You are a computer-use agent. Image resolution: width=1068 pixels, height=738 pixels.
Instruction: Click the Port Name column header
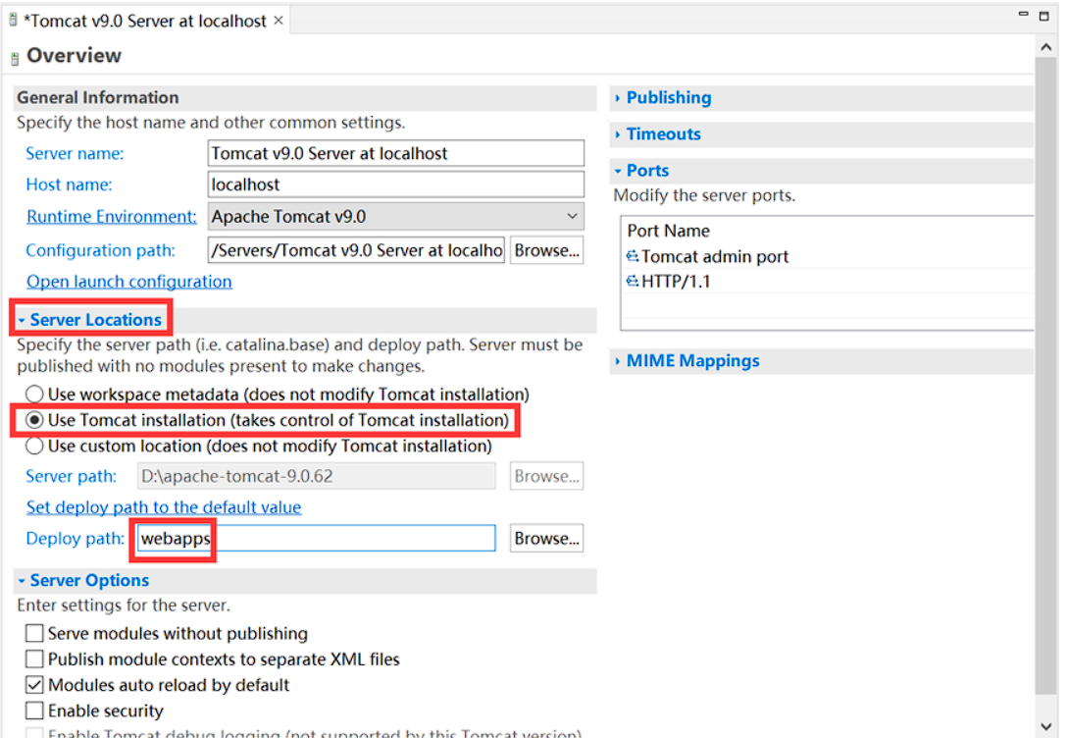point(668,231)
